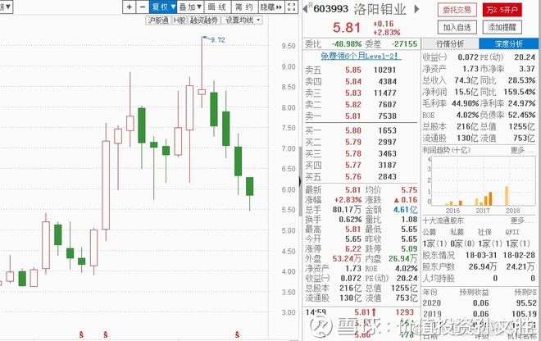Click 14:59 trade tick row
541x341 pixels.
coord(360,312)
